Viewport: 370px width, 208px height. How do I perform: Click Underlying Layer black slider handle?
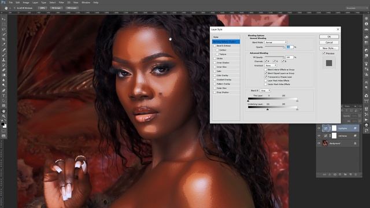pos(267,110)
